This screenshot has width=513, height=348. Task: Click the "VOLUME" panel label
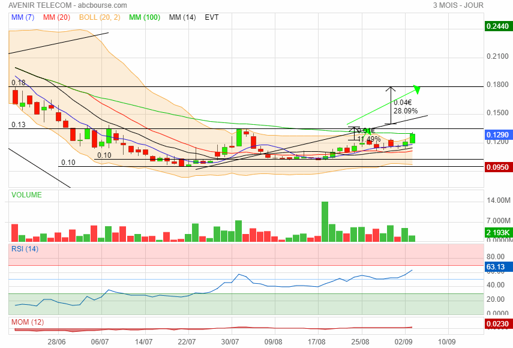[x=27, y=195]
